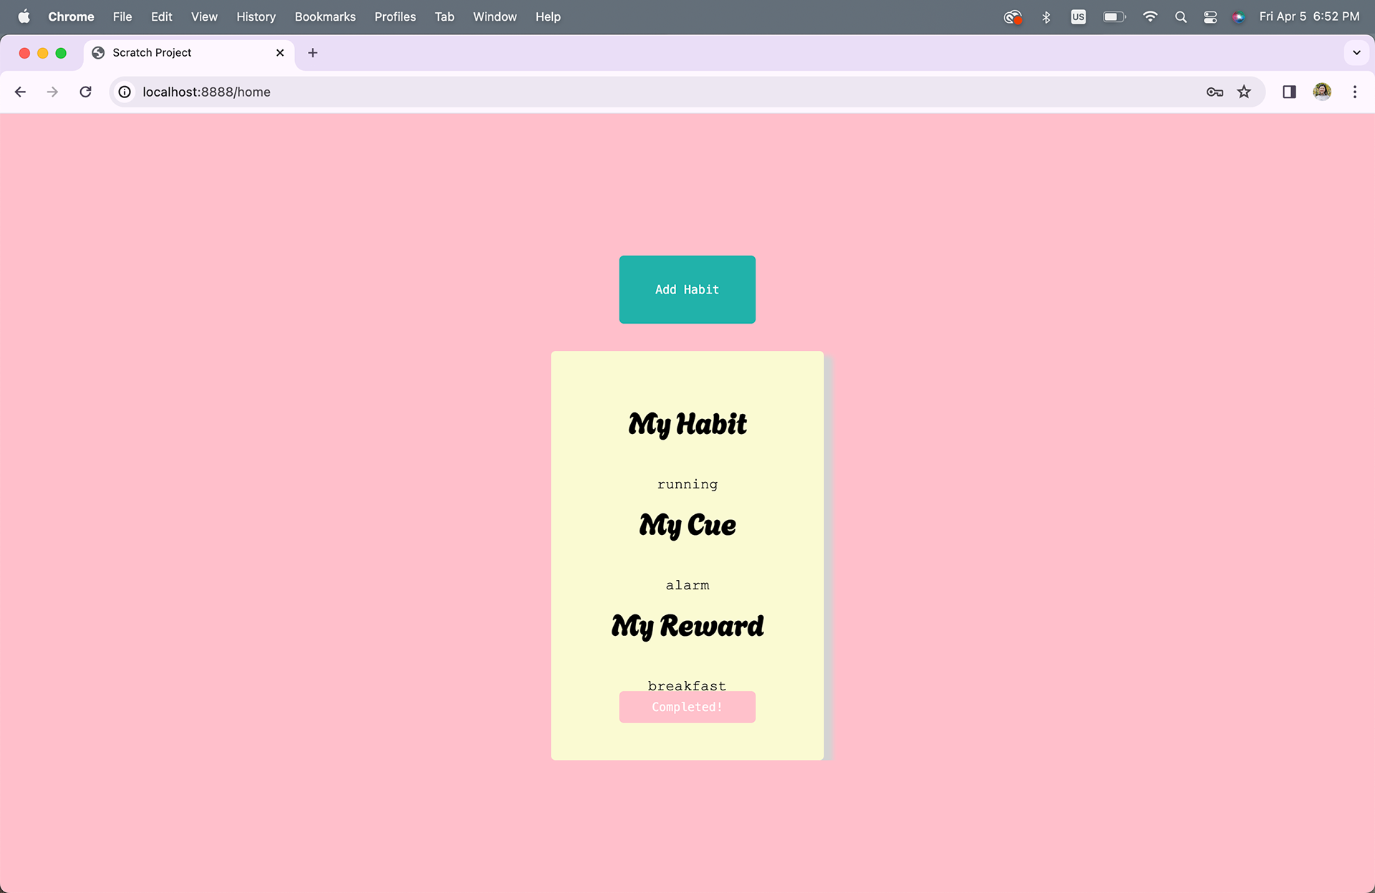The image size is (1375, 893).
Task: Open a new tab with plus button
Action: tap(313, 52)
